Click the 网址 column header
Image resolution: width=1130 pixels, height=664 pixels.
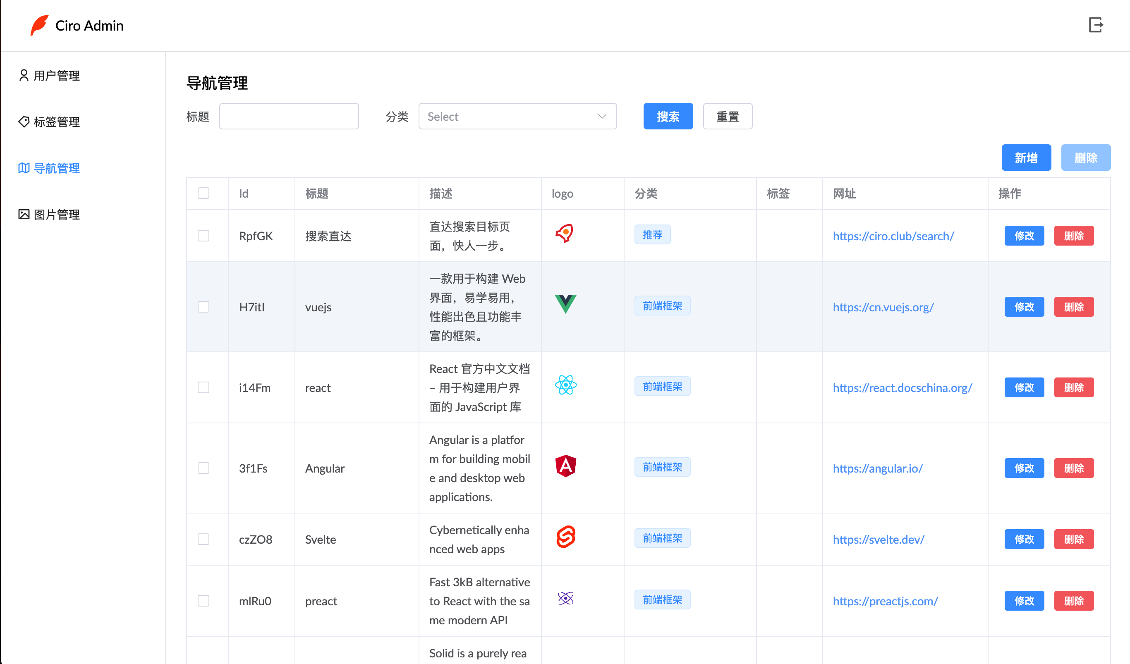point(844,193)
